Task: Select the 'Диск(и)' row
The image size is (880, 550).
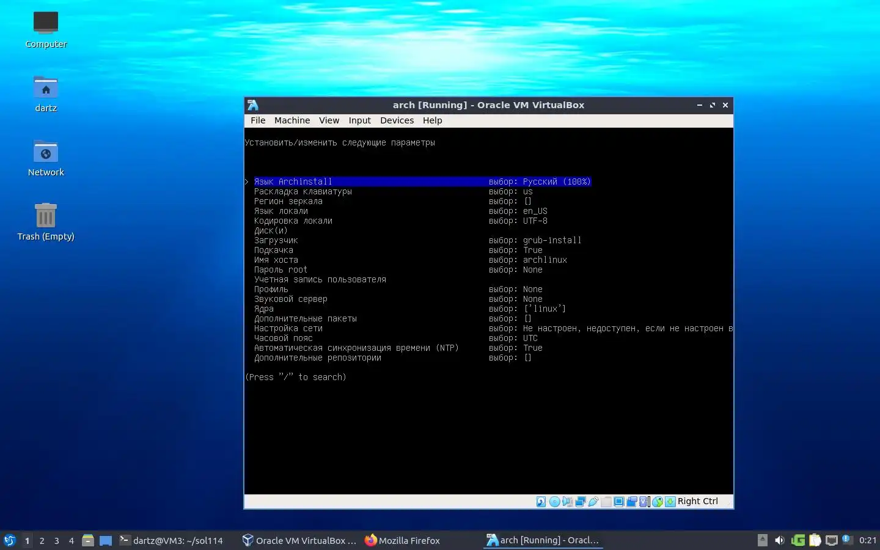Action: [x=271, y=230]
